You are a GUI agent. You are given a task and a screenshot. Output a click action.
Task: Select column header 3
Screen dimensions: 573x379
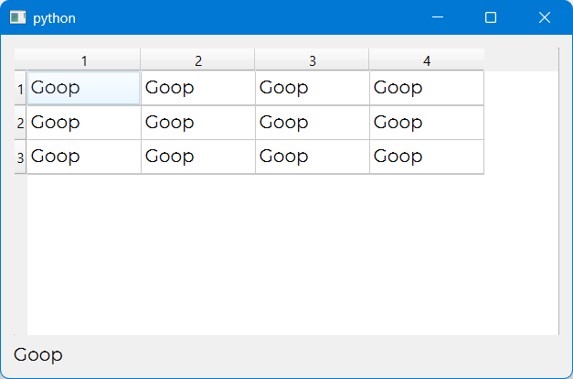pos(312,60)
